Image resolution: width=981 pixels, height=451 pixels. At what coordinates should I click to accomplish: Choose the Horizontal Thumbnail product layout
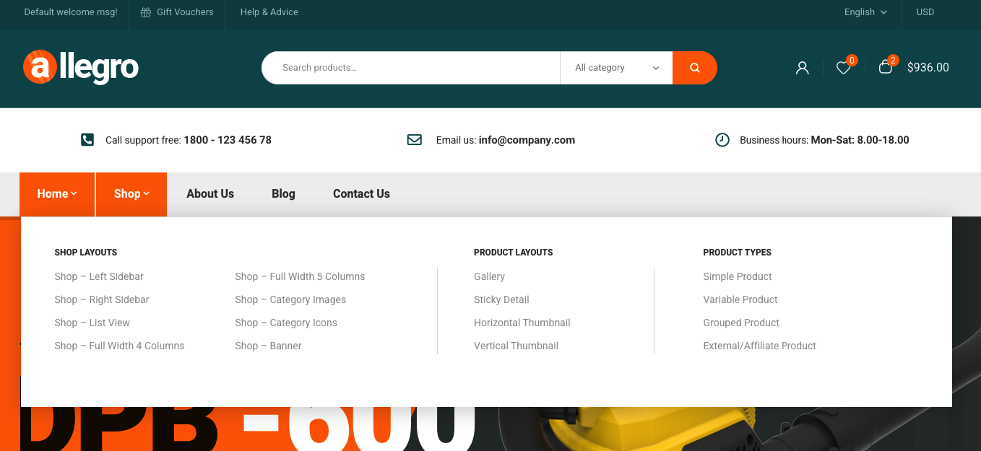[522, 323]
